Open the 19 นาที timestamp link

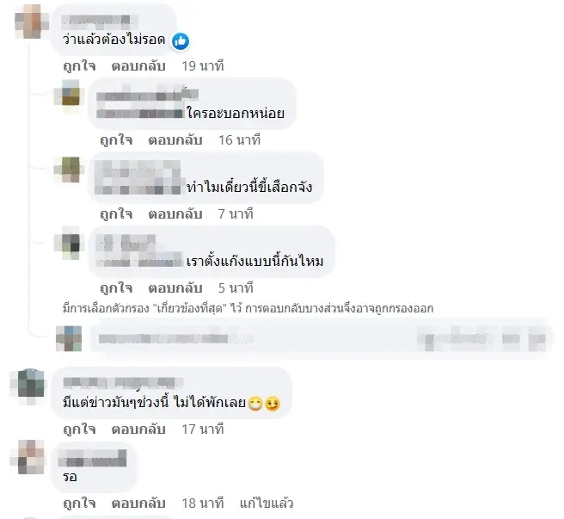203,66
